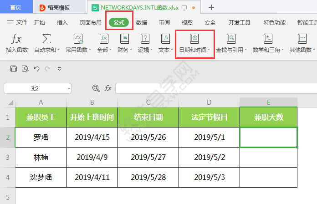Click cell containing 沈梦瑶
Image resolution: width=317 pixels, height=204 pixels.
pyautogui.click(x=41, y=177)
